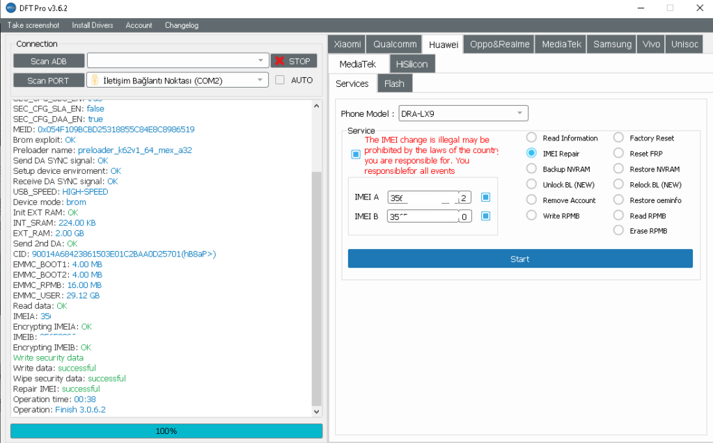Viewport: 713px width, 443px height.
Task: Switch to the Vivo tab
Action: [651, 44]
